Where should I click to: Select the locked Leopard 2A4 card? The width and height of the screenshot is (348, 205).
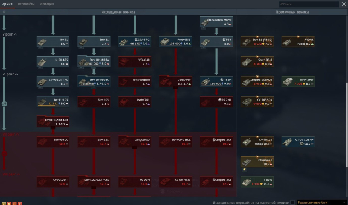click(x=216, y=142)
